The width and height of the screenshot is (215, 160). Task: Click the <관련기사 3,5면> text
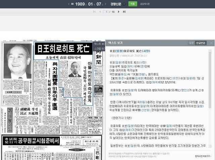[122, 118]
